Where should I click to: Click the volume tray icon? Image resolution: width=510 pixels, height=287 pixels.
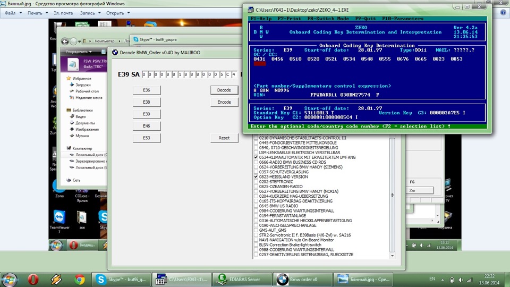(461, 280)
